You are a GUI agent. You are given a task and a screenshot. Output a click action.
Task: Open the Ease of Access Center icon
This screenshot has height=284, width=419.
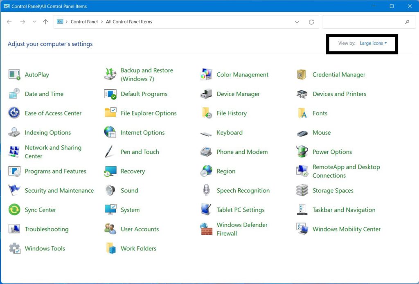[x=14, y=113]
